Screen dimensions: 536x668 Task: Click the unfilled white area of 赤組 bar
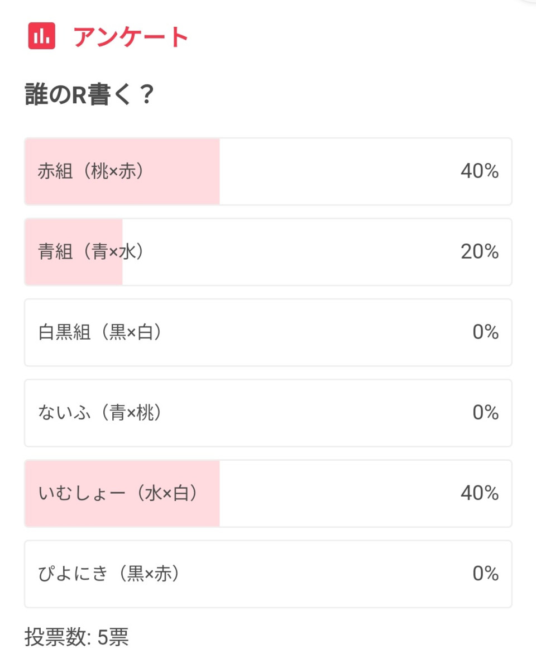335,171
